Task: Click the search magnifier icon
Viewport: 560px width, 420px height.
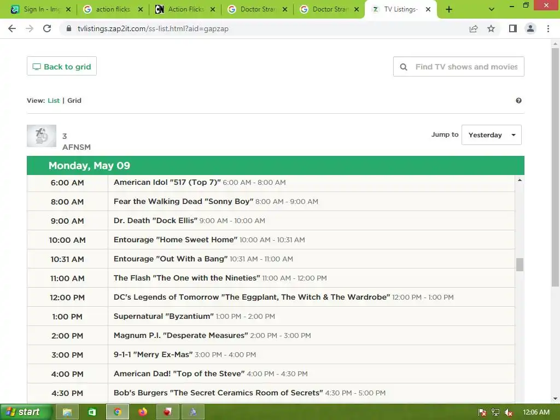Action: coord(404,67)
